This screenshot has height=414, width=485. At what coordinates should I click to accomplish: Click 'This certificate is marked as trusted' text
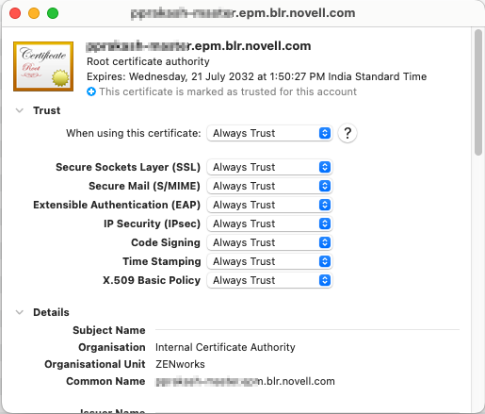228,91
